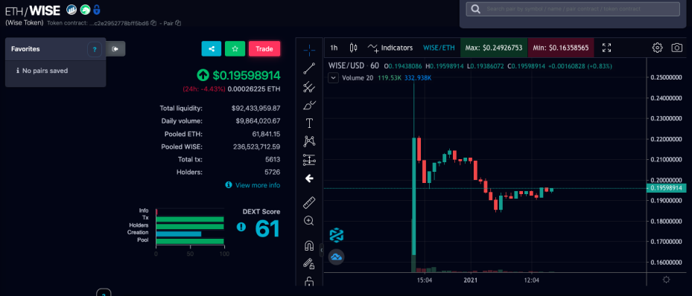This screenshot has height=296, width=692.
Task: Click the 24h -4.43% change text
Action: tap(204, 89)
